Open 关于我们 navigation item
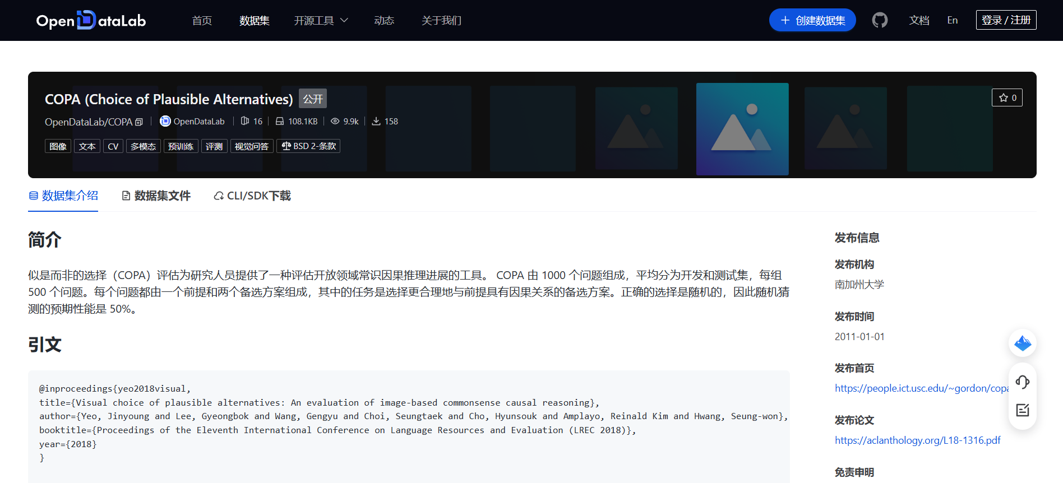This screenshot has width=1063, height=483. pyautogui.click(x=442, y=20)
